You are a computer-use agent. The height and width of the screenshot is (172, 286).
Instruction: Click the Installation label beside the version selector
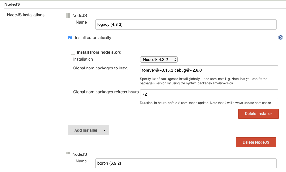pos(83,59)
